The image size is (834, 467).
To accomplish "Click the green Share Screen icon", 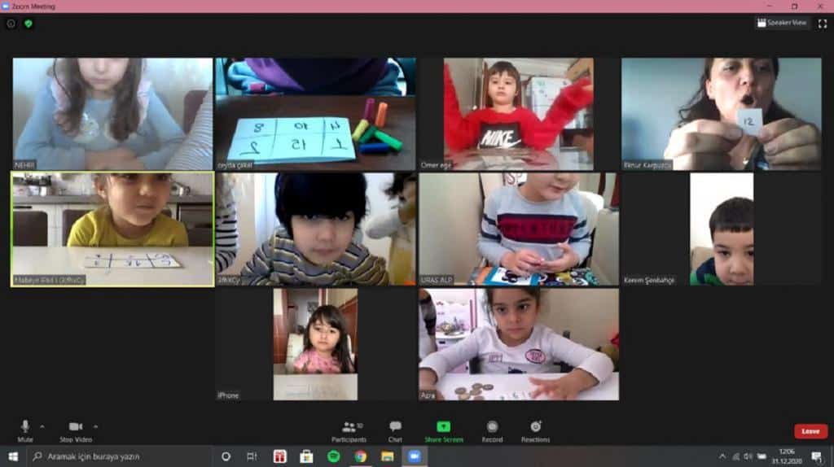I will tap(443, 428).
